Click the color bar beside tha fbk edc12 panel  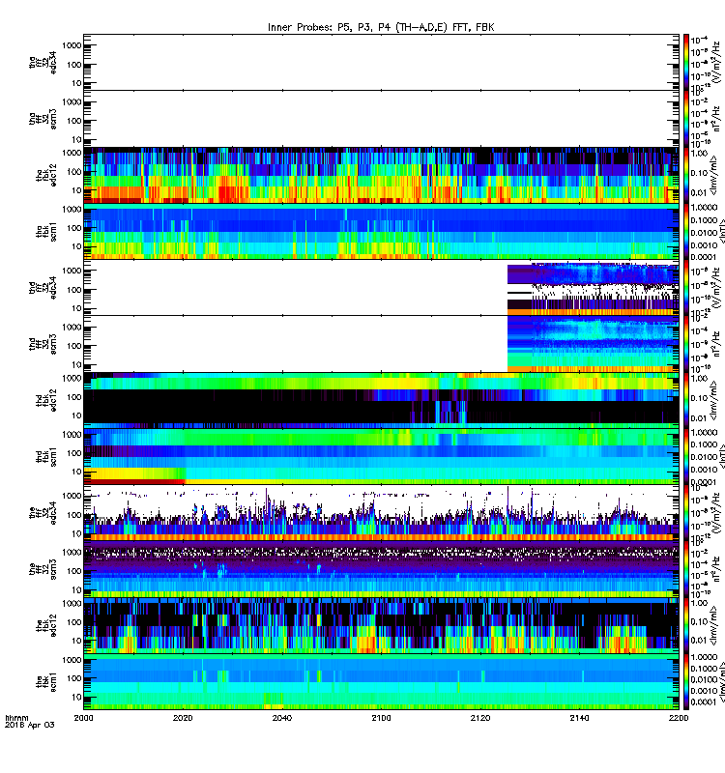(685, 175)
